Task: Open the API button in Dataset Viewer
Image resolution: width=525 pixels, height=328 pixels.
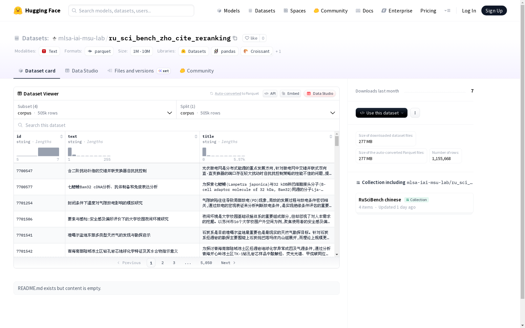Action: tap(270, 93)
